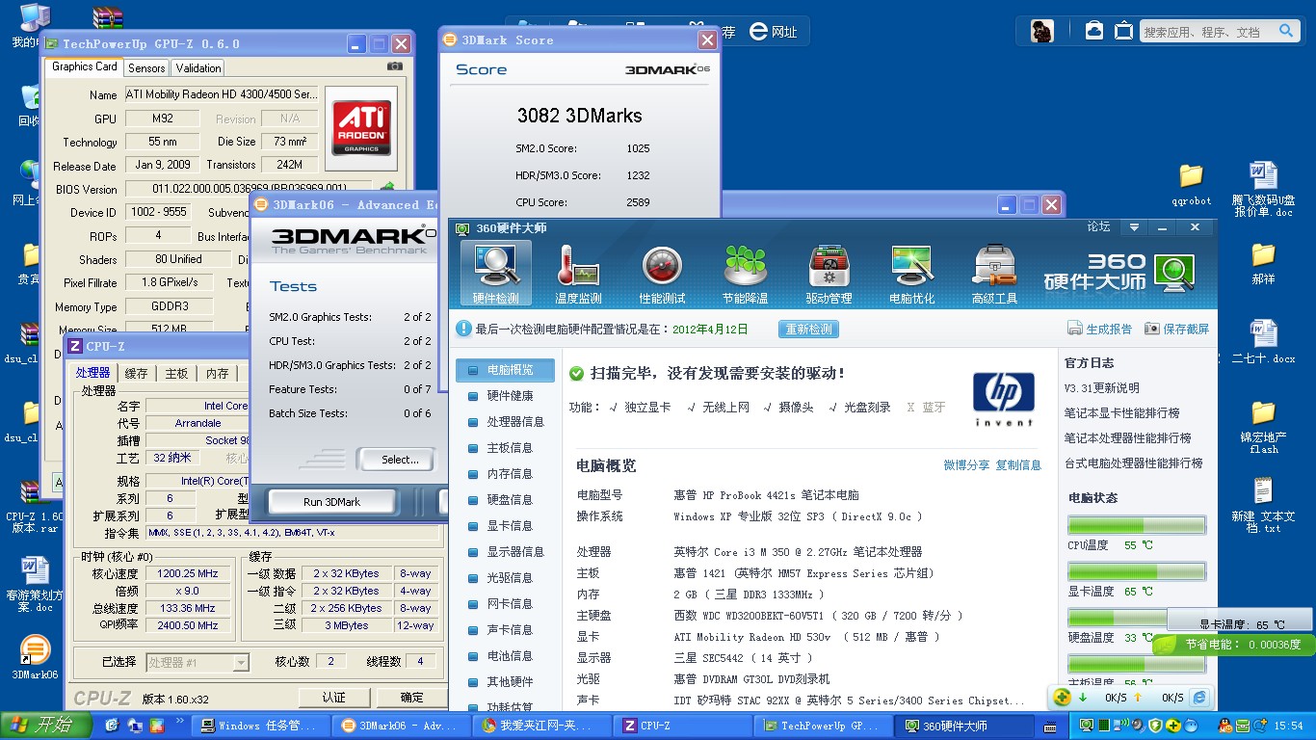
Task: Open 温度监测 temperature monitor icon
Action: click(x=578, y=274)
